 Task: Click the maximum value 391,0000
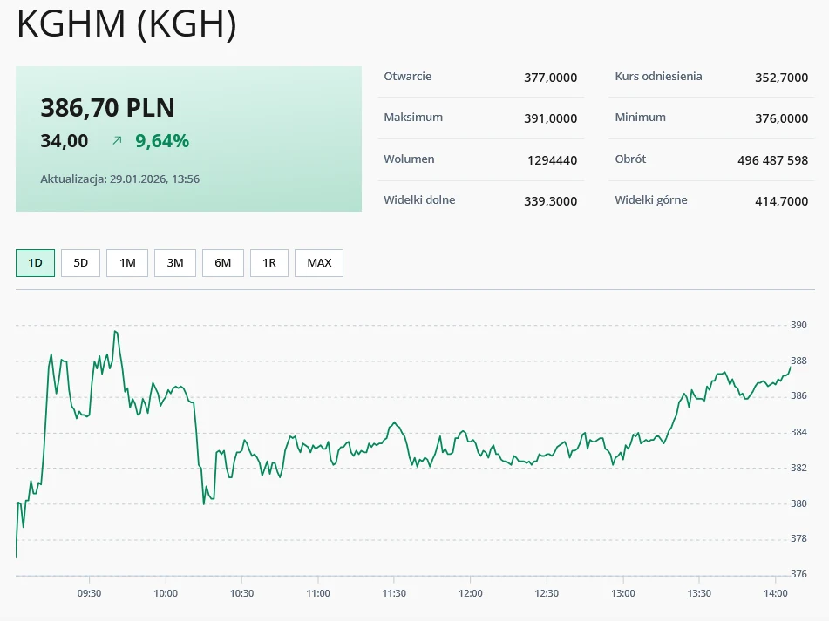(550, 118)
